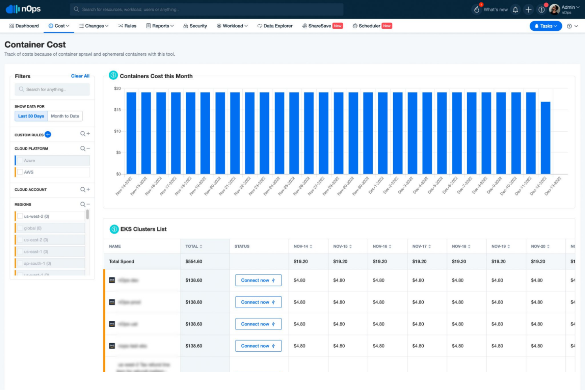Viewport: 585px width, 390px height.
Task: Click the plus icon in the top bar
Action: [528, 9]
